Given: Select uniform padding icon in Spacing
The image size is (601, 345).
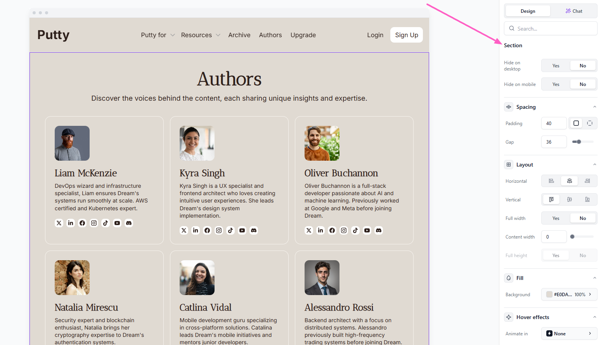Looking at the screenshot, I should pos(576,123).
